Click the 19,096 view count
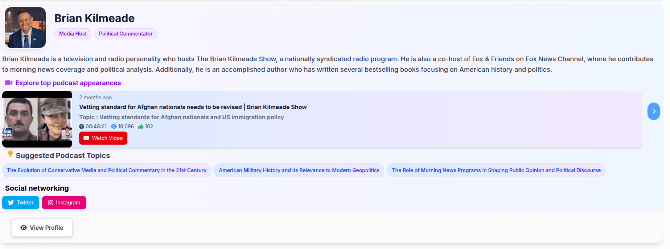Viewport: 670px width, 249px height. point(126,126)
